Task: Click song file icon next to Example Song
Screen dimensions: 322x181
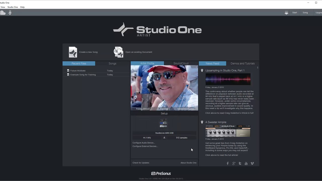Action: click(x=68, y=75)
